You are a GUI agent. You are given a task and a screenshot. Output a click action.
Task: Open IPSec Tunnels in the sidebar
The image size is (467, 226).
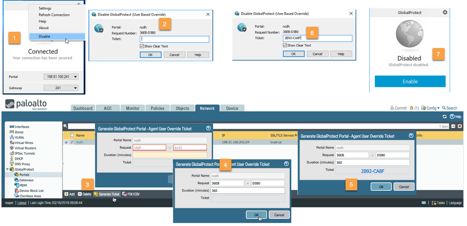point(22,154)
